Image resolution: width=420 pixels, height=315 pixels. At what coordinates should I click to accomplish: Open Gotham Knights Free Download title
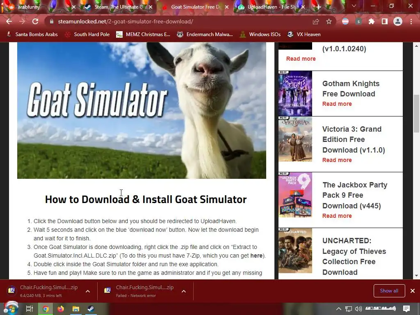tap(351, 89)
